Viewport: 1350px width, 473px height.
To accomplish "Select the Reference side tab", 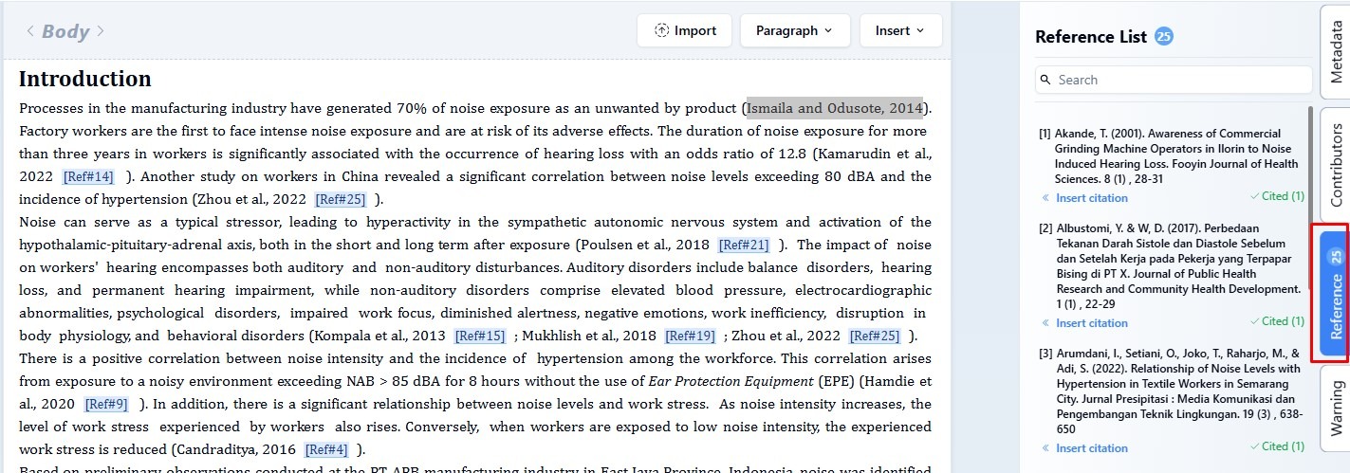I will click(x=1336, y=293).
